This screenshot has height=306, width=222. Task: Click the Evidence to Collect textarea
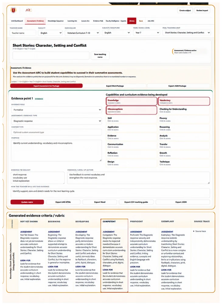point(38,178)
